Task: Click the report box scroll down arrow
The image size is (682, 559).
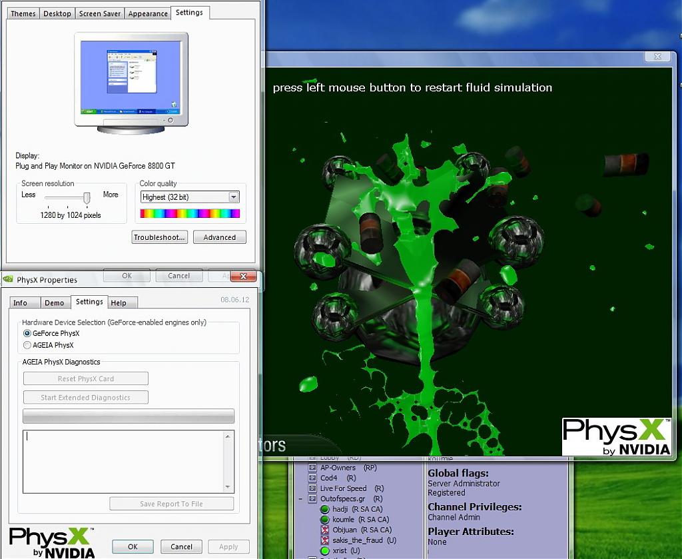Action: click(228, 487)
